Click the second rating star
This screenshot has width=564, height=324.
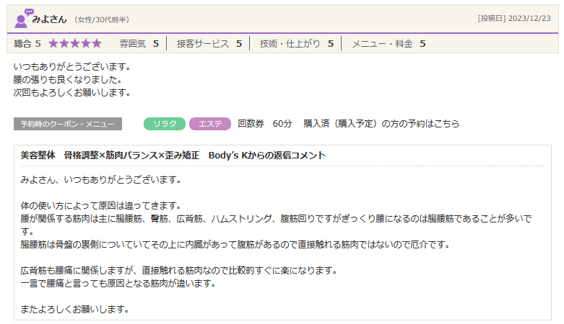coord(65,44)
